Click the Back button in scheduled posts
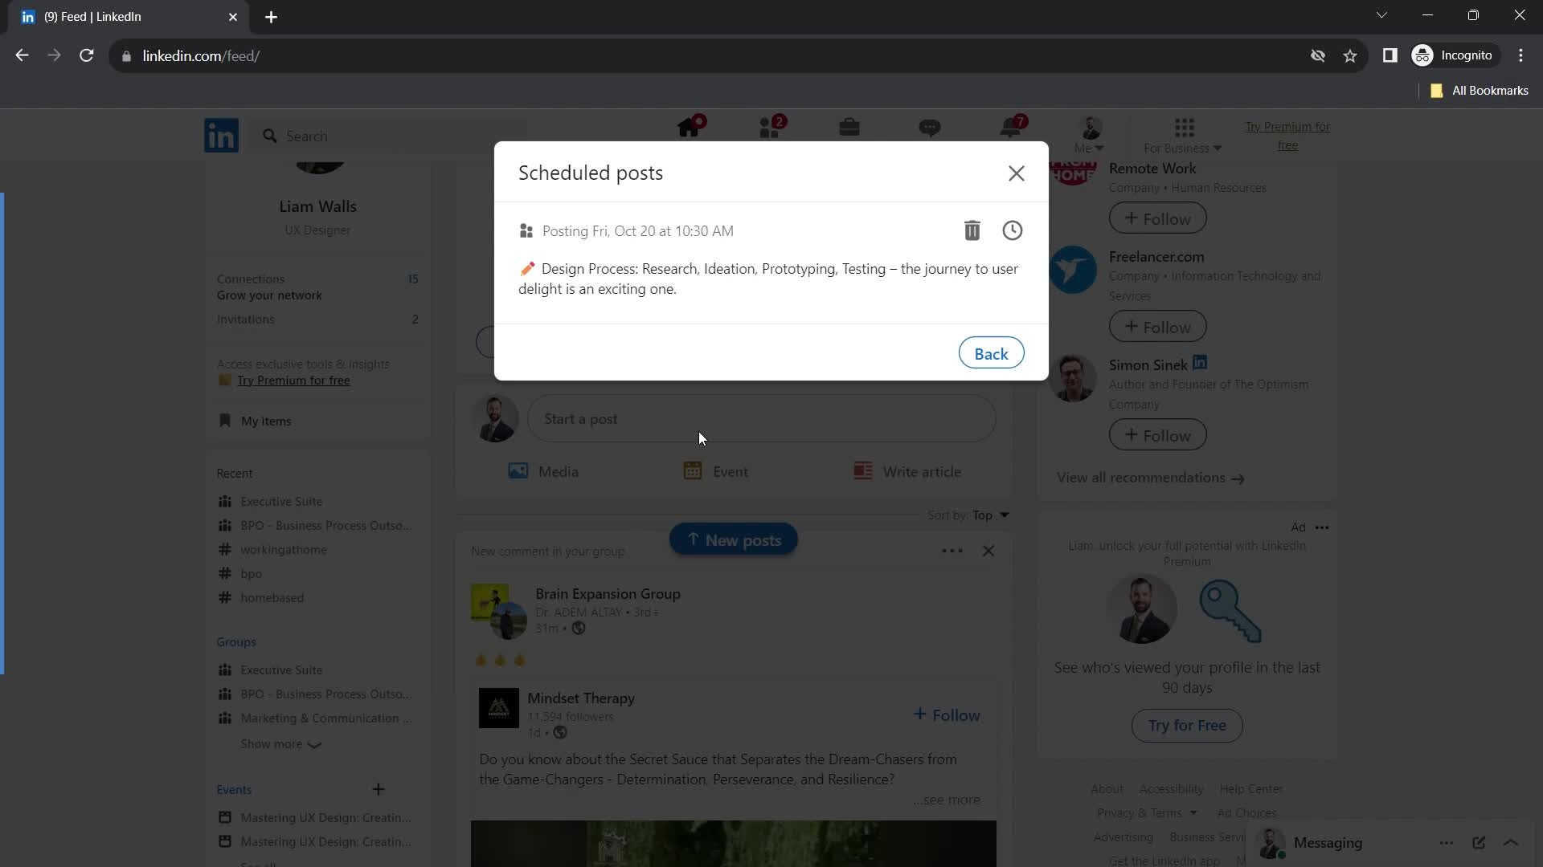1543x867 pixels. (992, 352)
